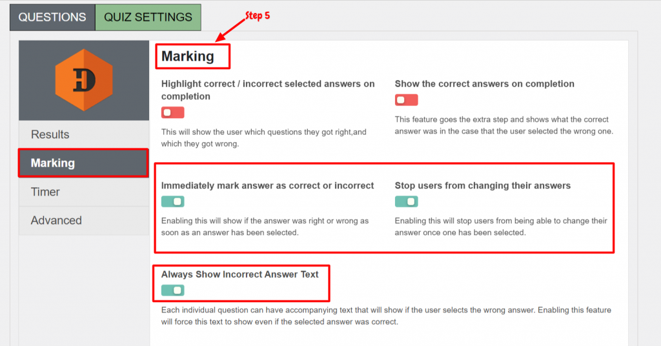This screenshot has width=661, height=346.
Task: Open the QUIZ SETTINGS tab
Action: tap(148, 17)
